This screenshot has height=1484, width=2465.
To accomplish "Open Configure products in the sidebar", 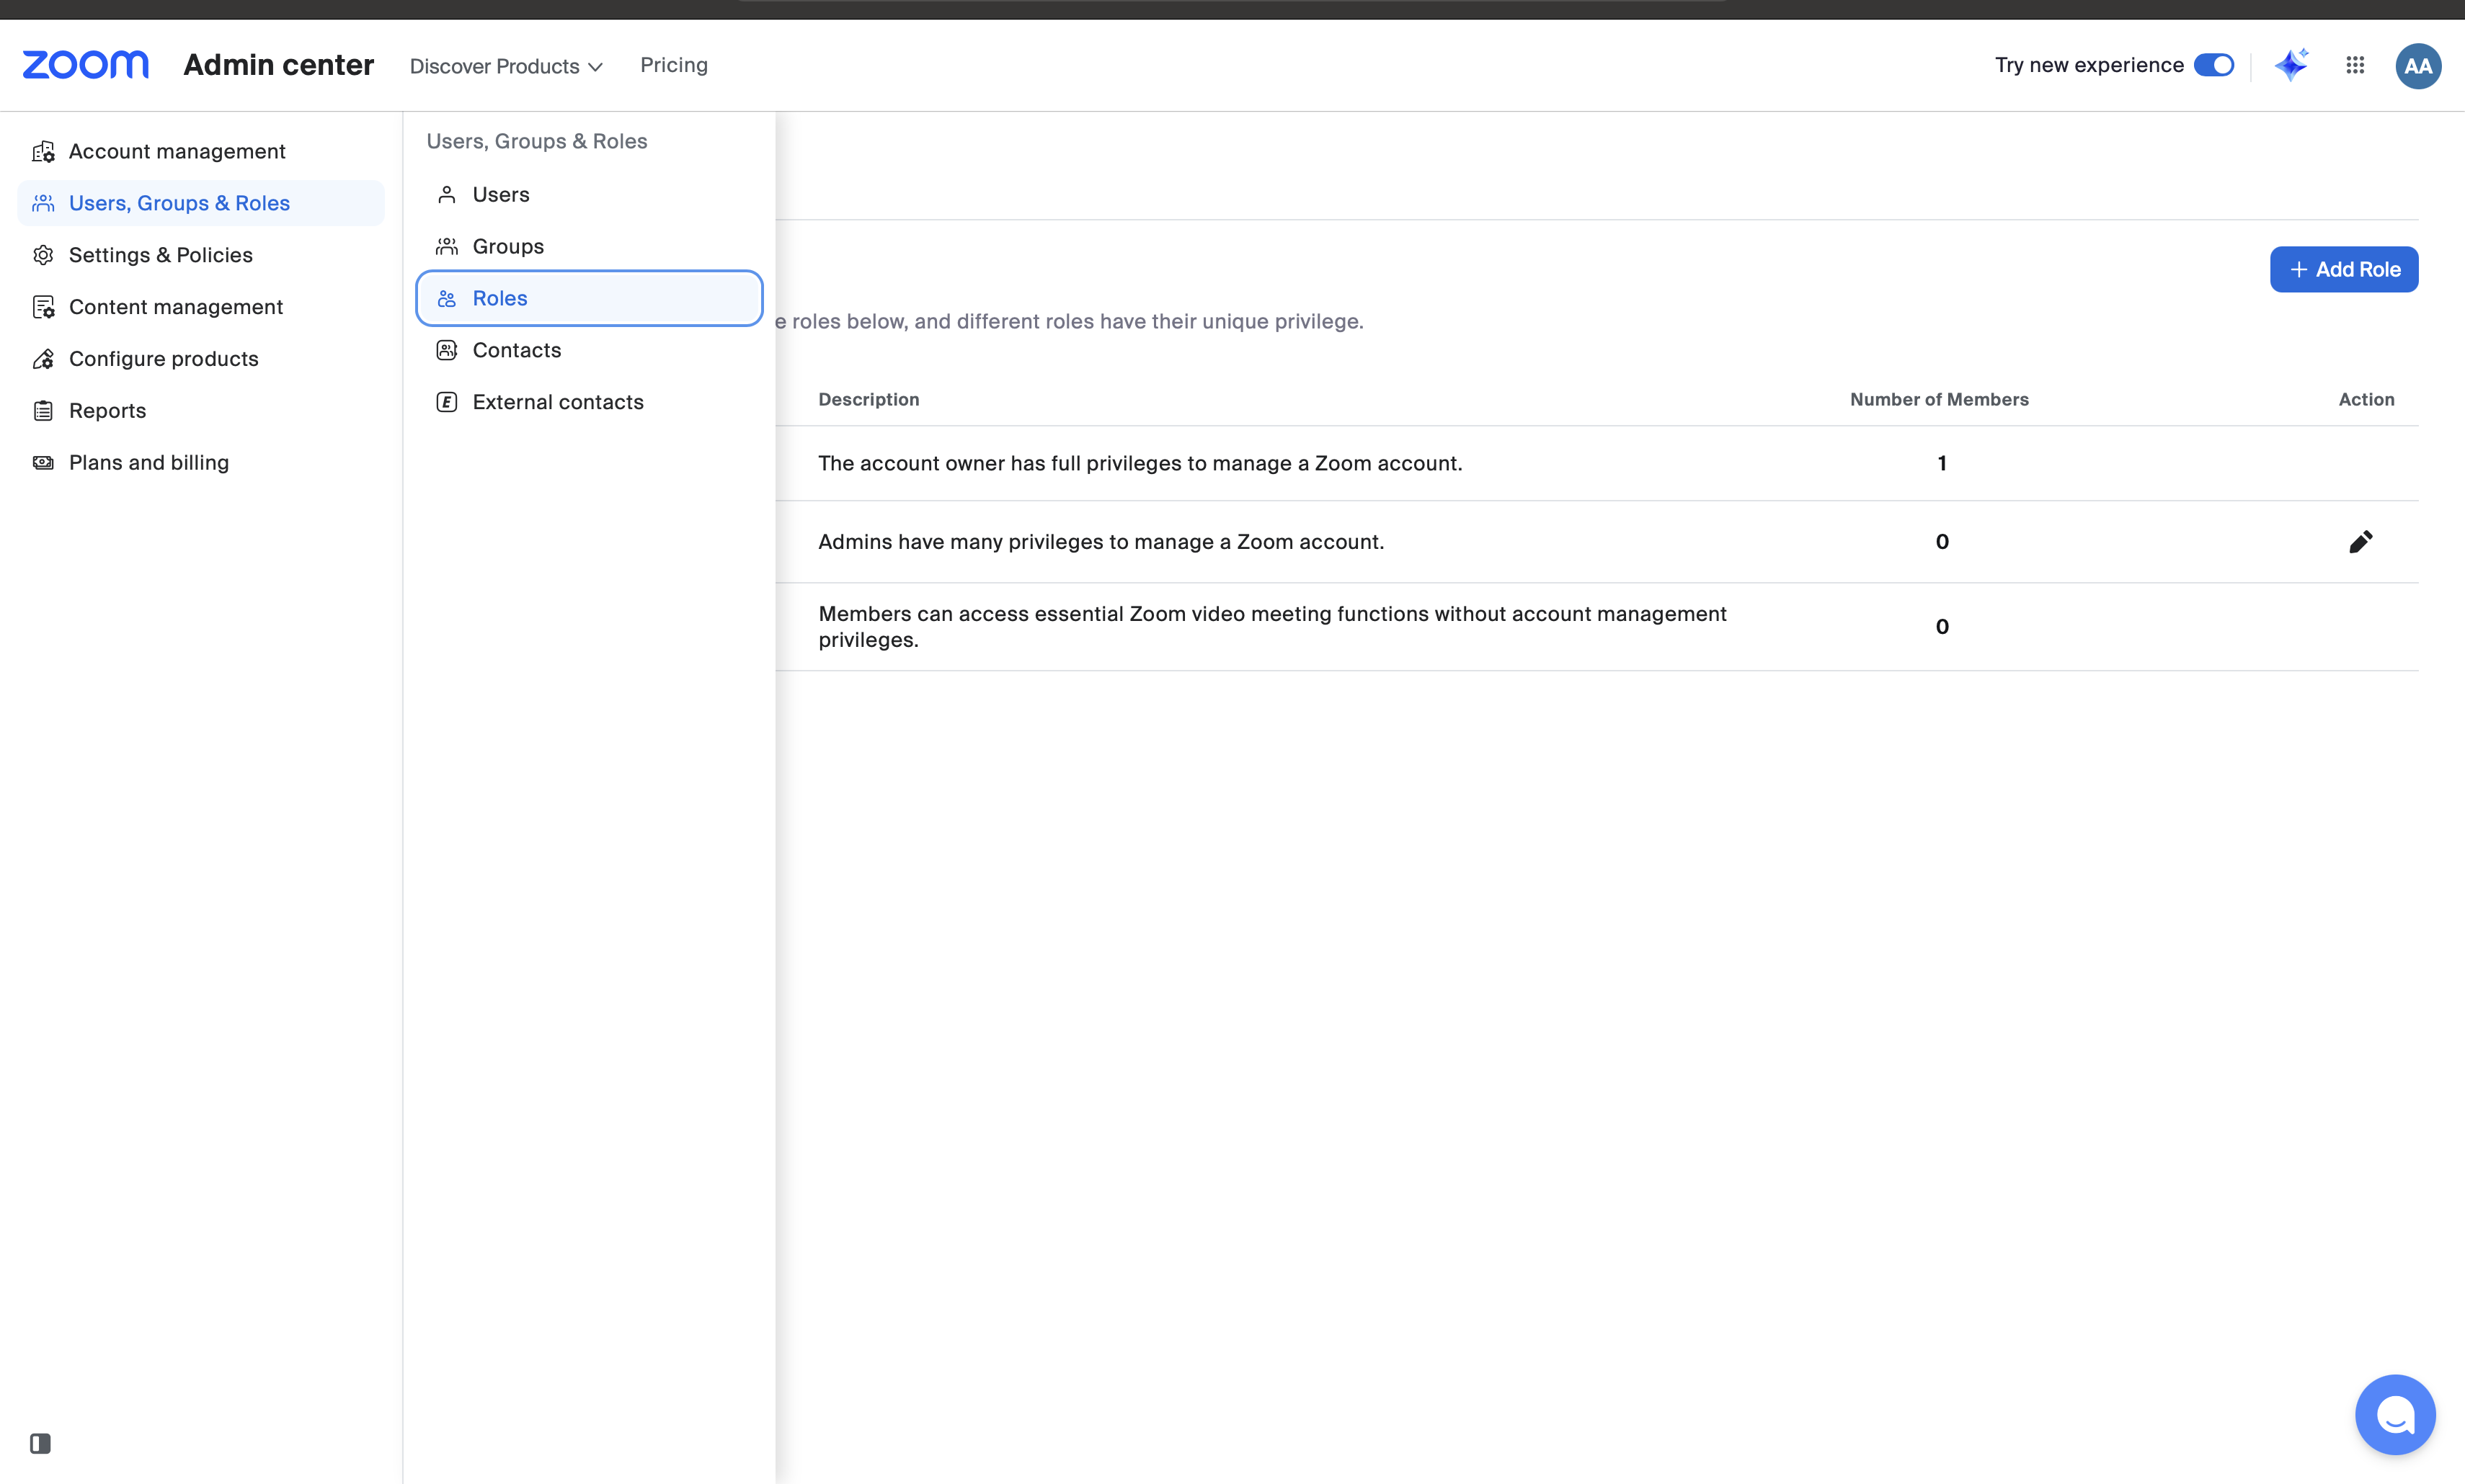I will click(163, 358).
